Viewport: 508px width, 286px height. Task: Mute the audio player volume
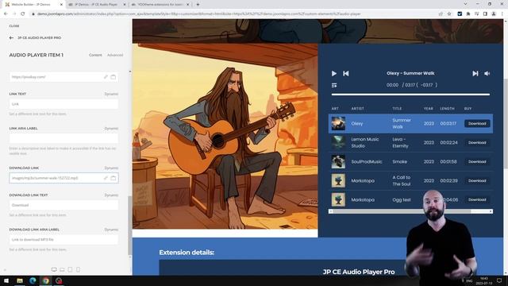click(487, 74)
